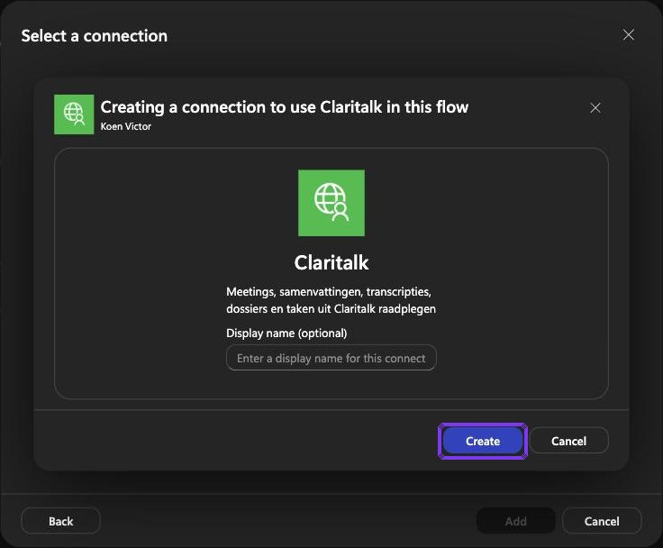The height and width of the screenshot is (548, 663).
Task: Click the Claritalk connector name heading
Action: coord(331,262)
